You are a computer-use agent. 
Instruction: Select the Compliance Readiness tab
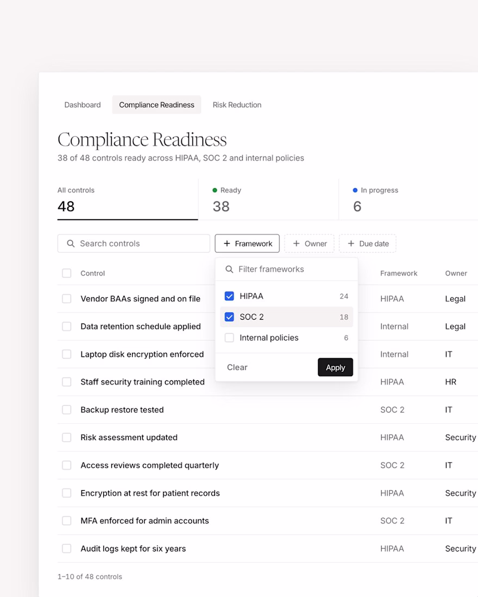pos(156,105)
